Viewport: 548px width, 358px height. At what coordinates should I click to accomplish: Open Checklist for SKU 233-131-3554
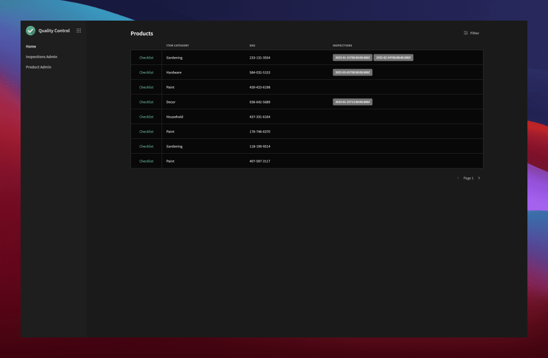coord(146,58)
